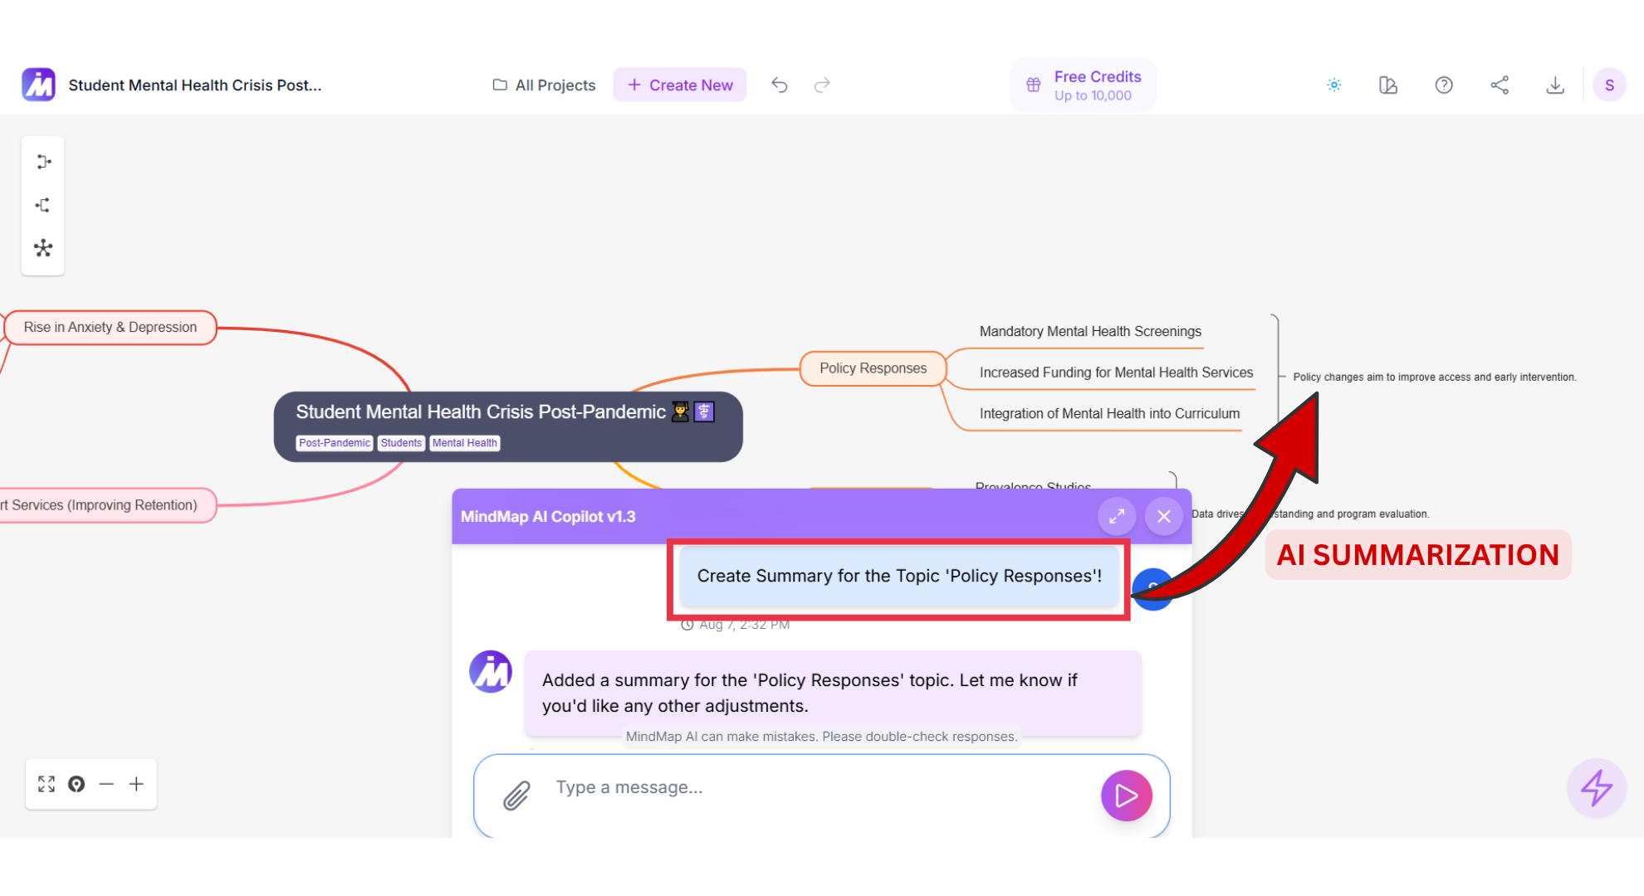
Task: Select the Policy Responses node
Action: tap(873, 368)
